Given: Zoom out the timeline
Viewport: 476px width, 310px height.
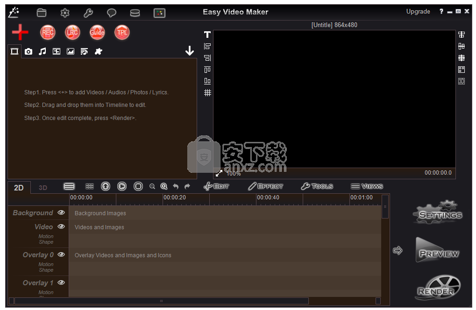Looking at the screenshot, I should pyautogui.click(x=152, y=186).
